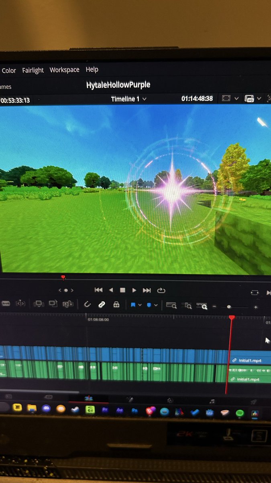Click the zoom out minus button
The image size is (271, 483).
pos(214,307)
